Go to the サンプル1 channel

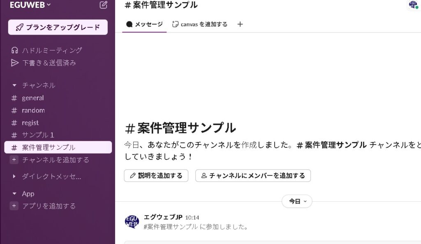click(38, 135)
